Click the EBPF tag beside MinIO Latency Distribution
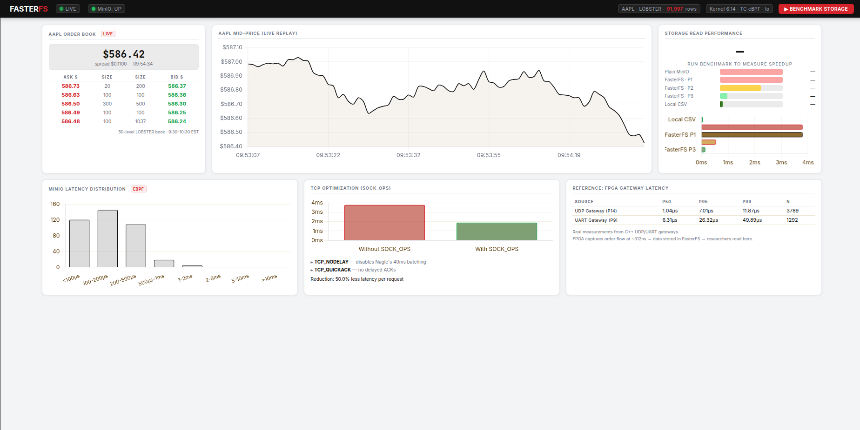The image size is (860, 430). click(138, 189)
